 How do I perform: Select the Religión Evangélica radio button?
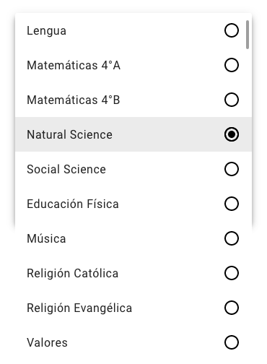coord(232,308)
